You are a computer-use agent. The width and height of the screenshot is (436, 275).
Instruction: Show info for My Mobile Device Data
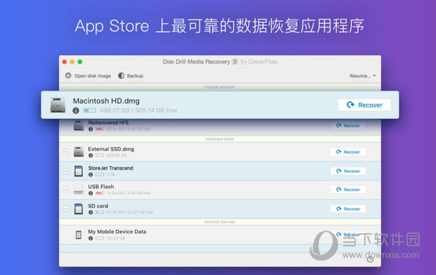(x=90, y=238)
